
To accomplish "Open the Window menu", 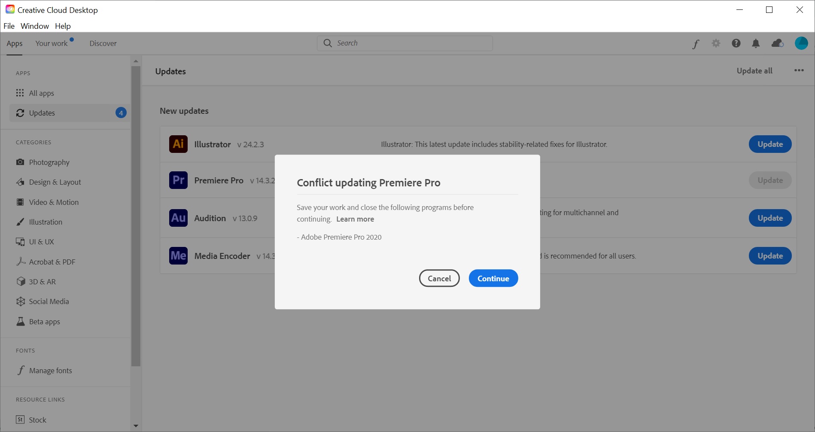I will 35,26.
